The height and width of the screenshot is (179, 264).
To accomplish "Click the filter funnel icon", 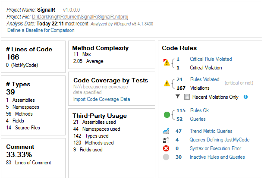I will click(x=178, y=97).
